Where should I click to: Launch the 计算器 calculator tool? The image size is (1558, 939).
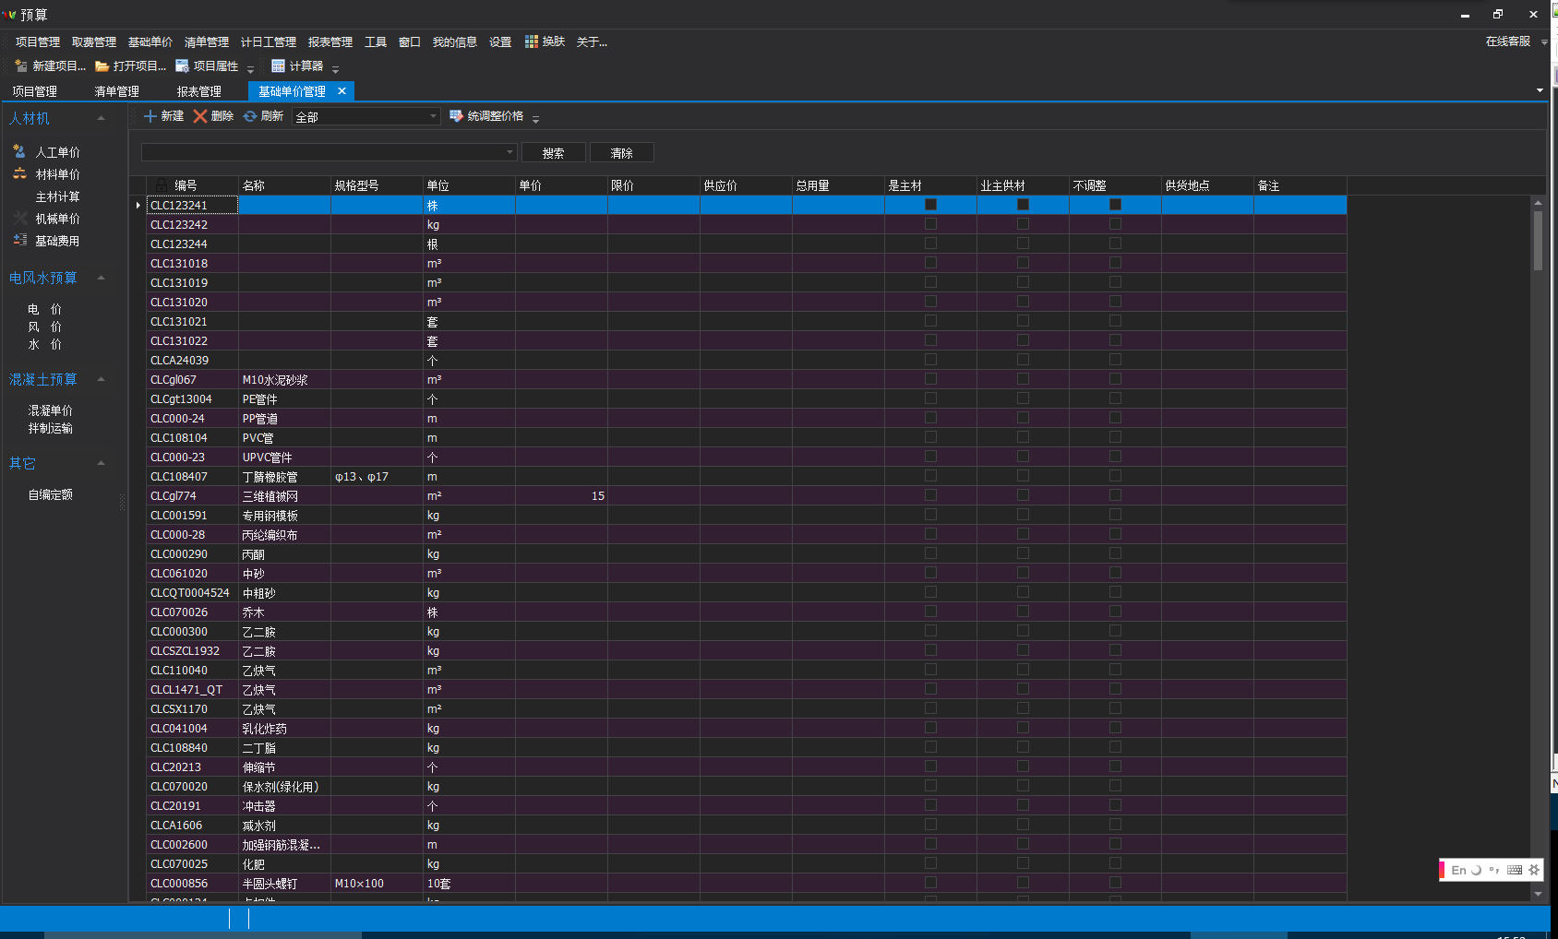[278, 66]
